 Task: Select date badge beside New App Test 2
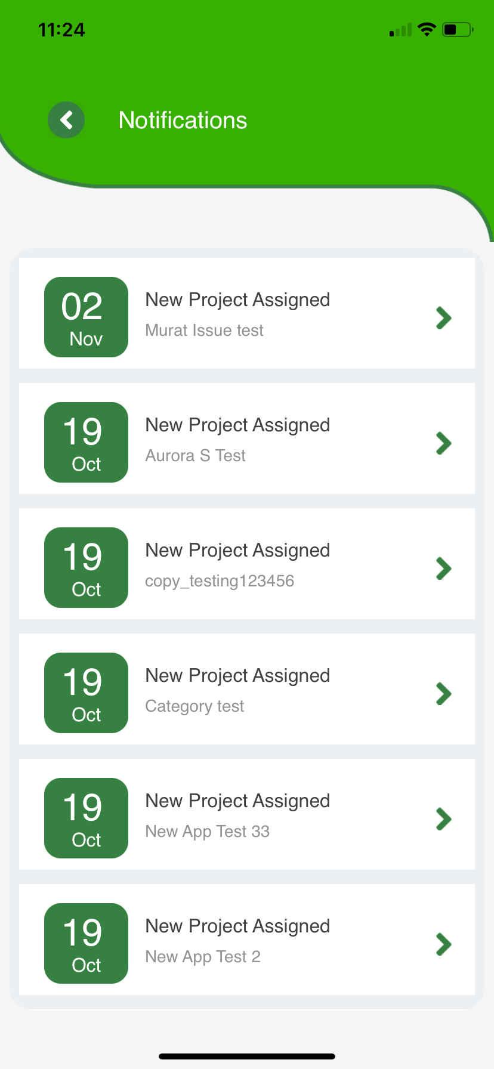86,944
